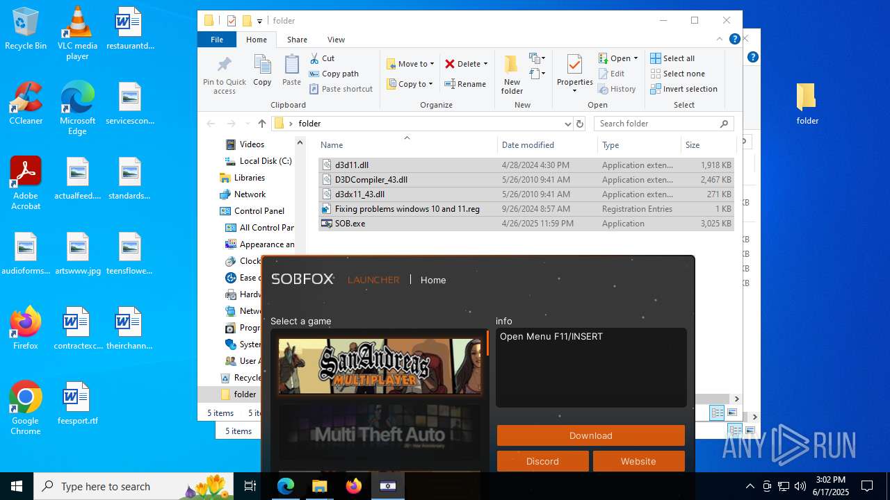Image resolution: width=890 pixels, height=500 pixels.
Task: Click Select all in ribbon
Action: click(672, 58)
